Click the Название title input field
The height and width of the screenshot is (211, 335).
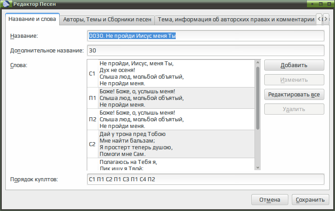pyautogui.click(x=206, y=36)
